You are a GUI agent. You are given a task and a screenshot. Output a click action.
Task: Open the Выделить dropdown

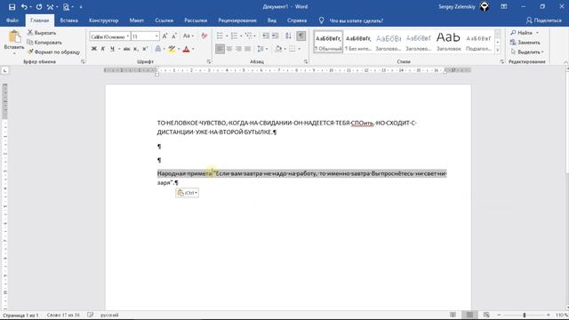(x=527, y=52)
